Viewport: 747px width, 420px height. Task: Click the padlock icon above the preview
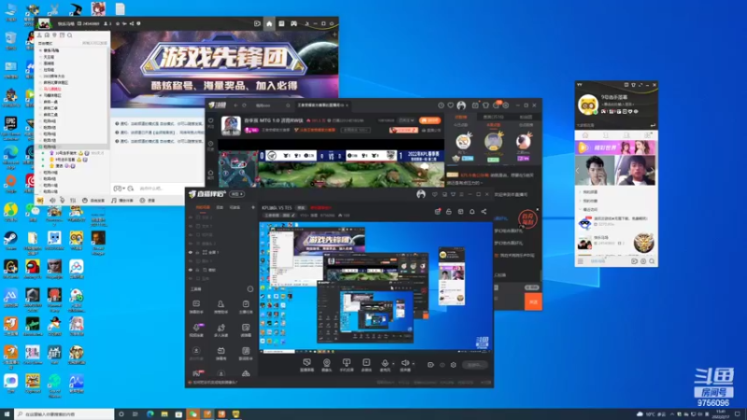[x=449, y=212]
